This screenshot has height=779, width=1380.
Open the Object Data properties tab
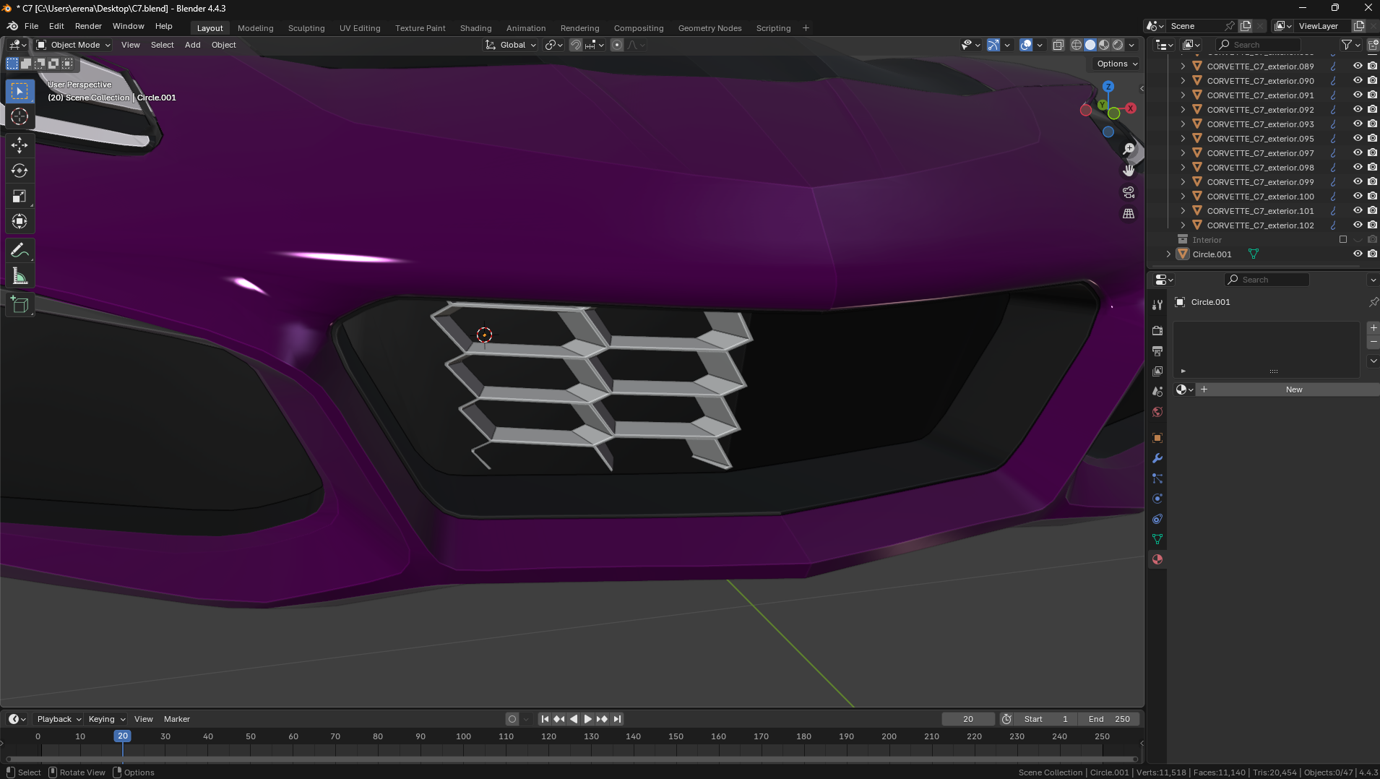click(1157, 539)
